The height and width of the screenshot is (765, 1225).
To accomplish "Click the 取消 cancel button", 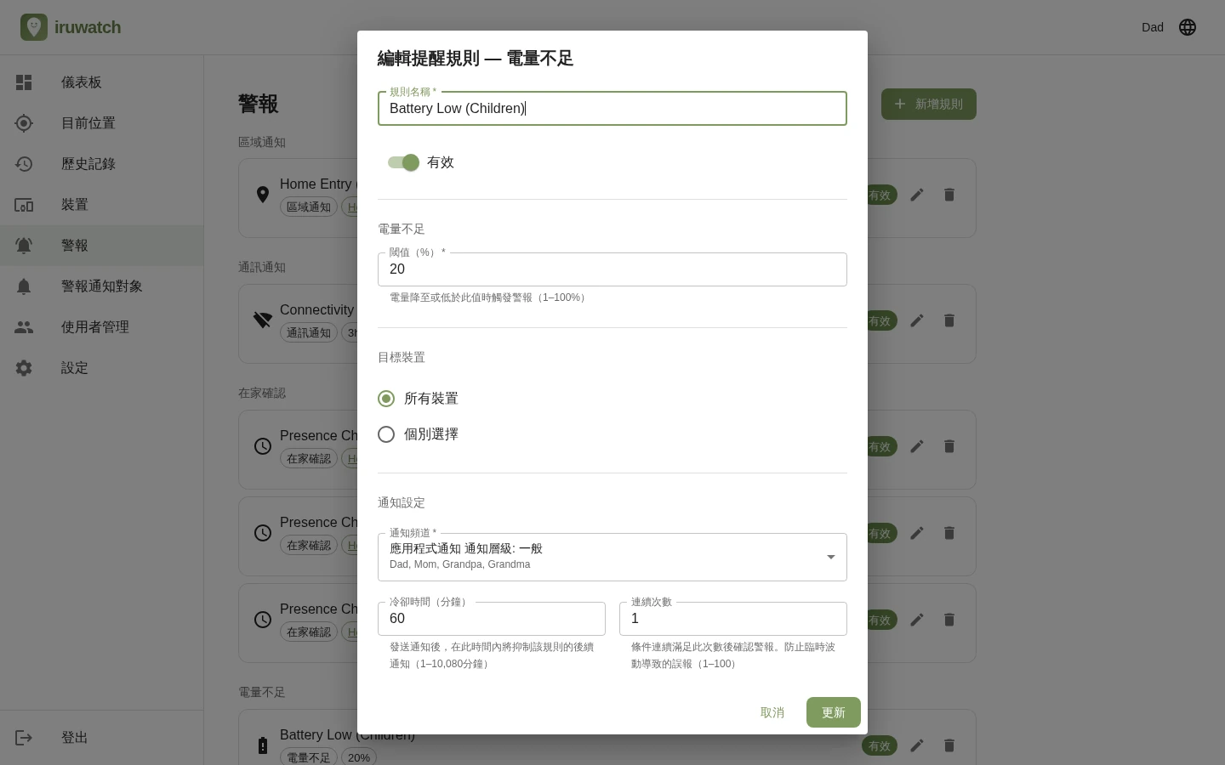I will click(x=772, y=712).
